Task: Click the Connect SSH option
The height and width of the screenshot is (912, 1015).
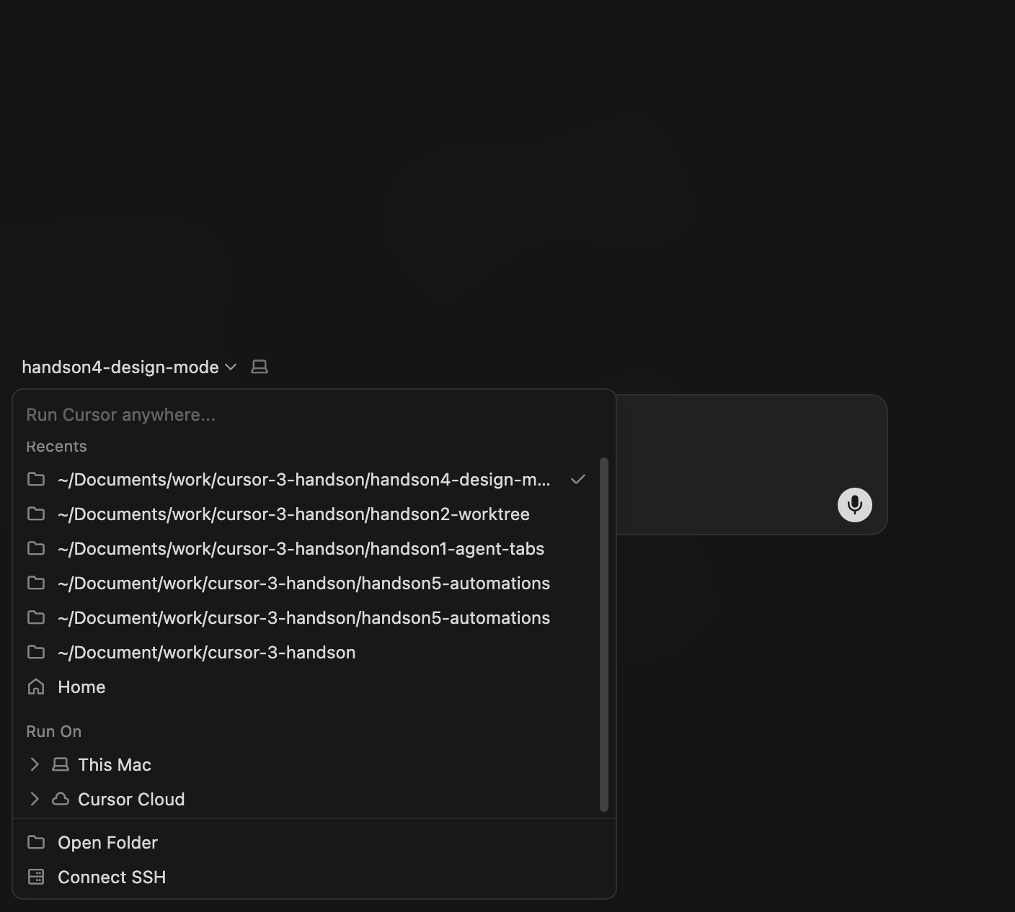Action: [112, 877]
